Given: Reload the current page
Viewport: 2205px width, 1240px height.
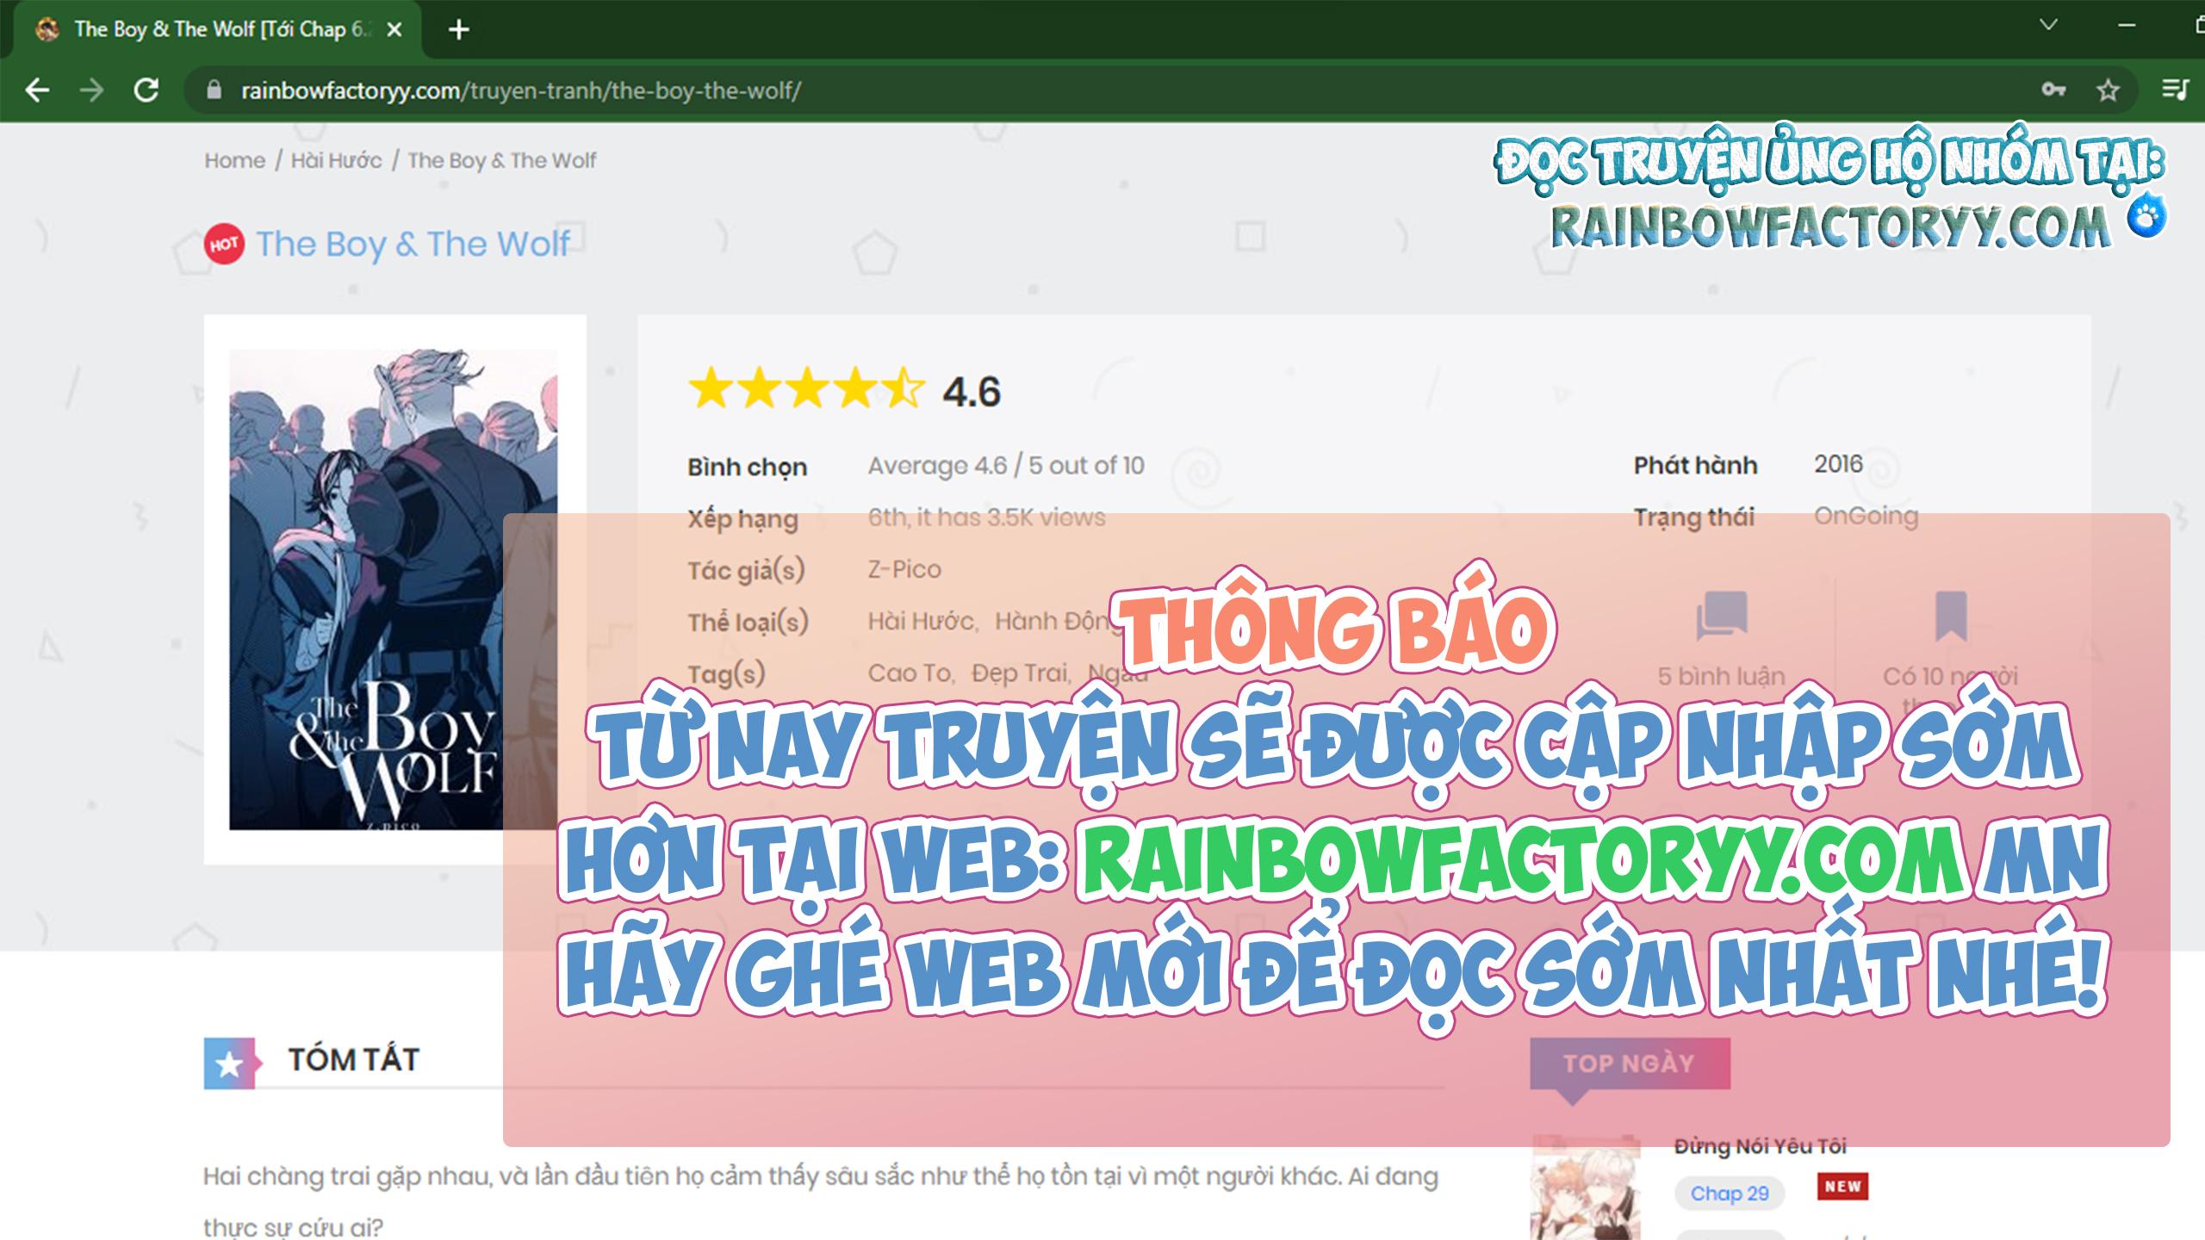Looking at the screenshot, I should 146,89.
